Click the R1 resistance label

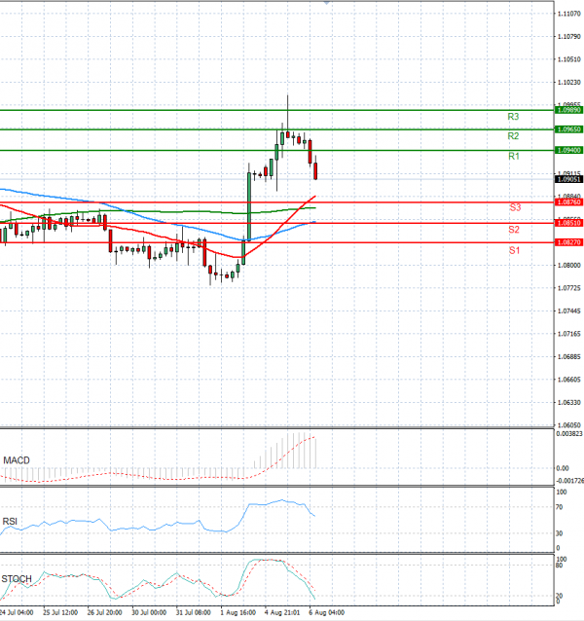[x=514, y=156]
